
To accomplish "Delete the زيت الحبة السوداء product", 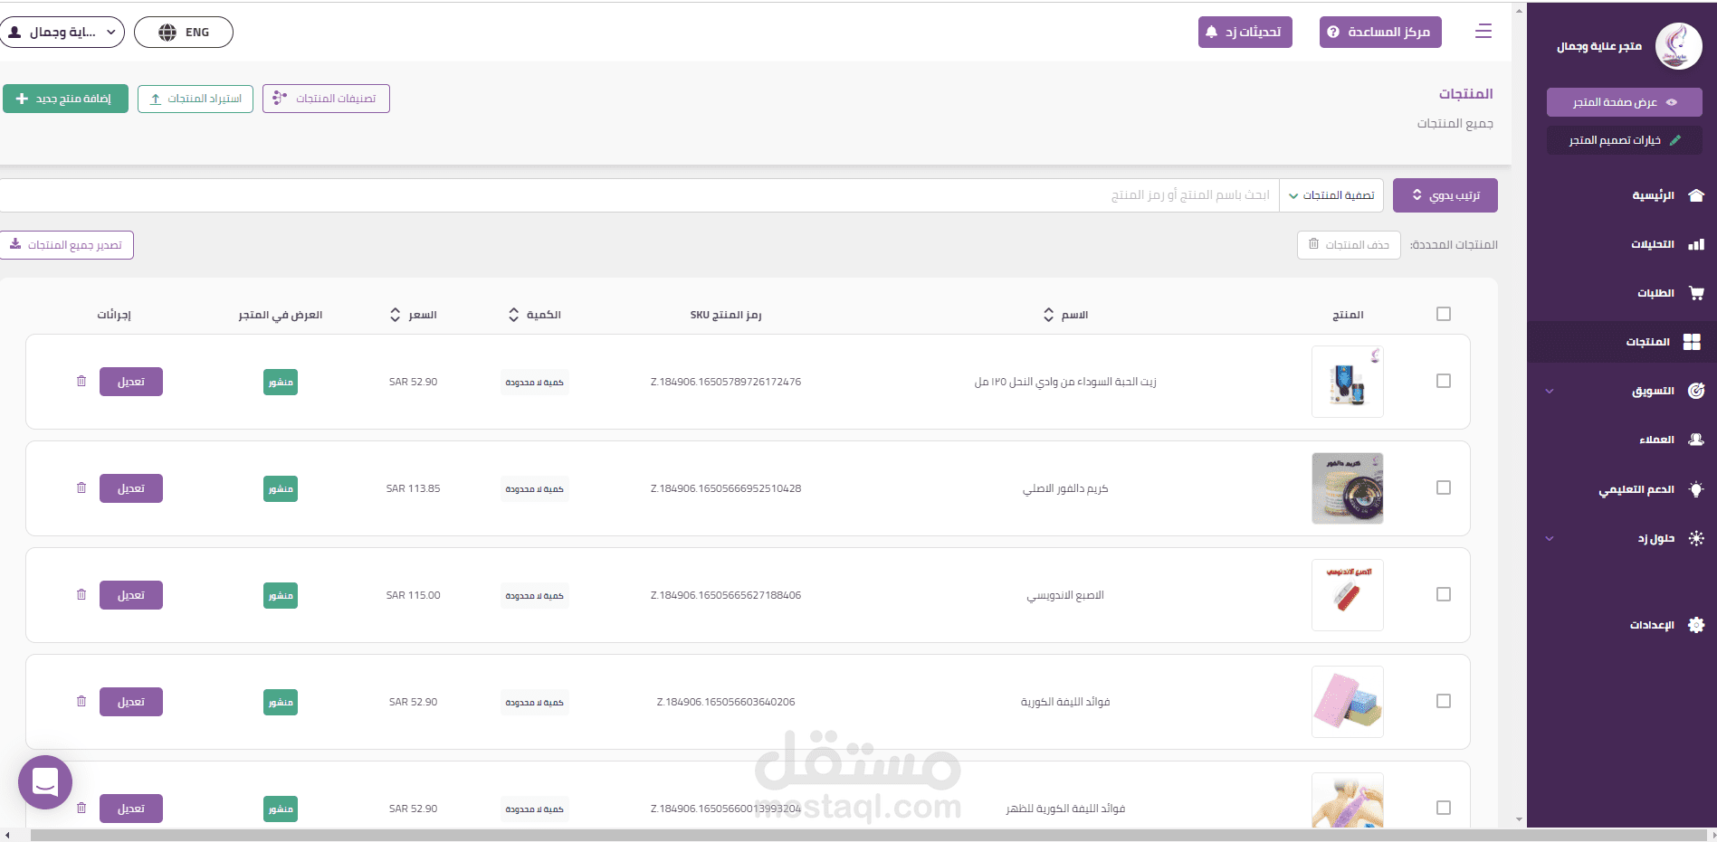I will [81, 382].
